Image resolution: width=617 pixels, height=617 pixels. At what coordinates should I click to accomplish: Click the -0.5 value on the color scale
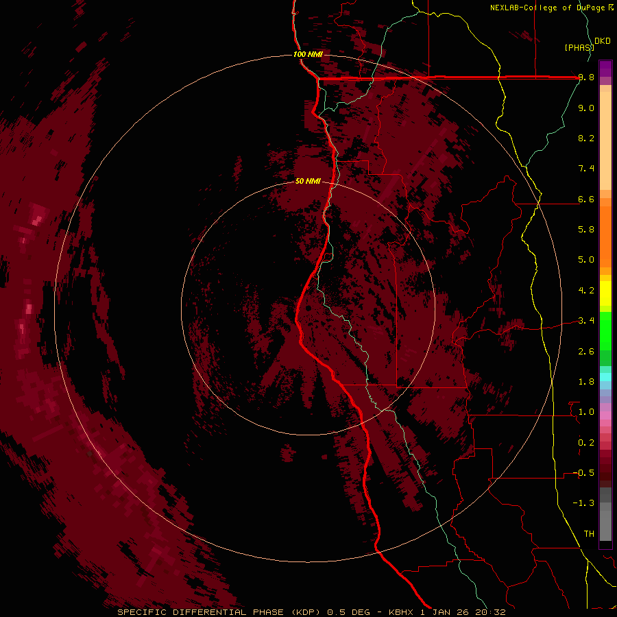click(583, 473)
